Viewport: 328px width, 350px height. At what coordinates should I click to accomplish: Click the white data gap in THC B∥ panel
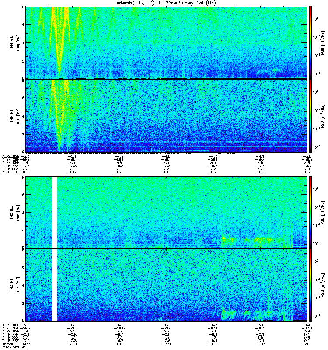[55, 285]
